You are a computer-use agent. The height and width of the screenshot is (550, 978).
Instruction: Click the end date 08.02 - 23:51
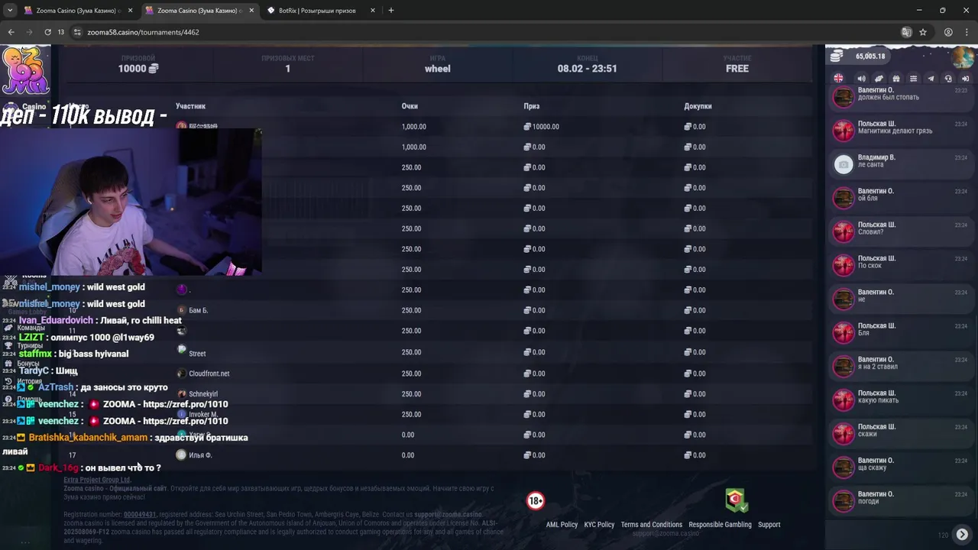tap(587, 69)
